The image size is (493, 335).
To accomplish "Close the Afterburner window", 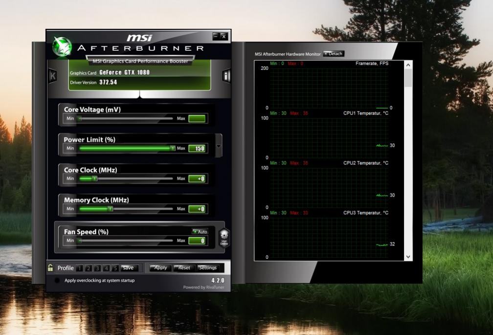I will pos(224,36).
